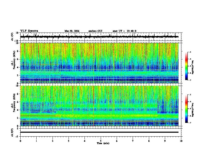Click the "ch.1(V)" waveform axis label
This screenshot has width=204, height=158.
click(12, 37)
